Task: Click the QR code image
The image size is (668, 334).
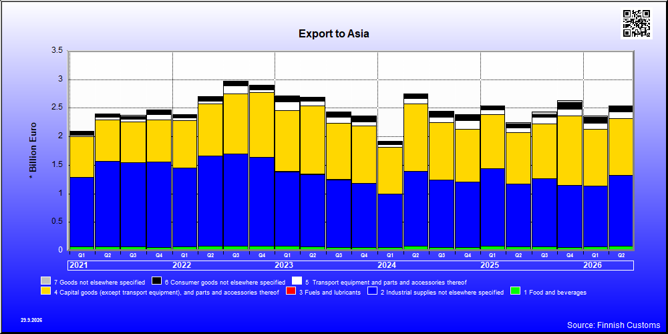Action: click(x=637, y=23)
